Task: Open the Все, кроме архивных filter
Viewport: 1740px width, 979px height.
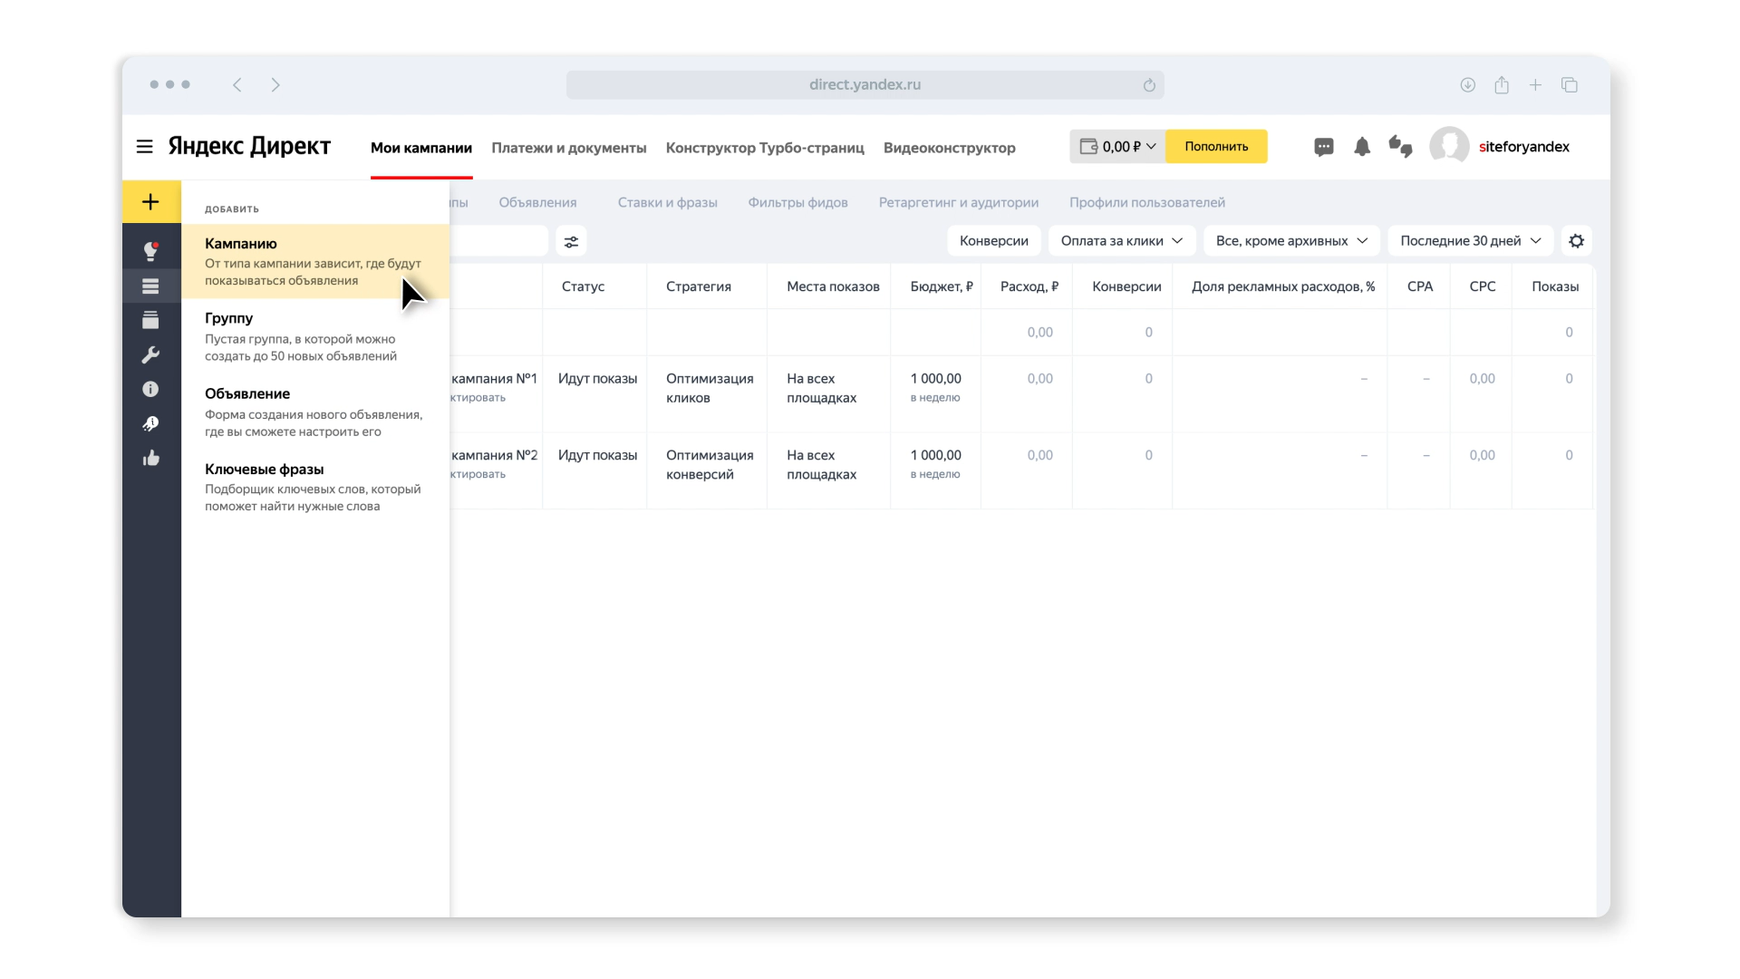Action: point(1290,241)
